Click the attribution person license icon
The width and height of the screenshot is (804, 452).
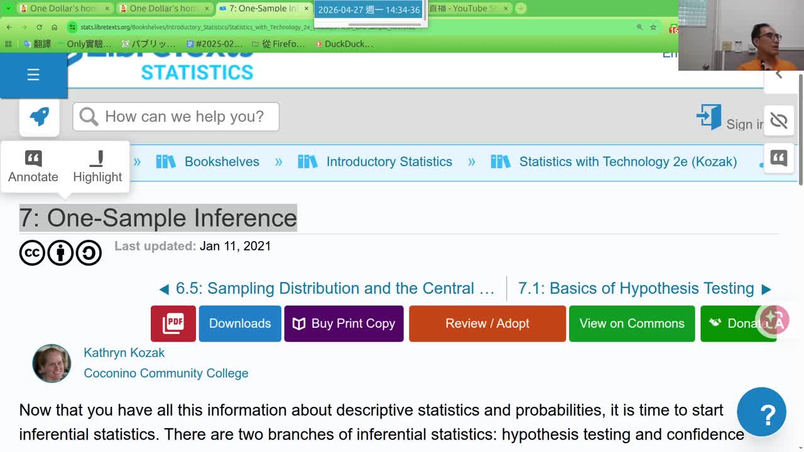[x=60, y=253]
